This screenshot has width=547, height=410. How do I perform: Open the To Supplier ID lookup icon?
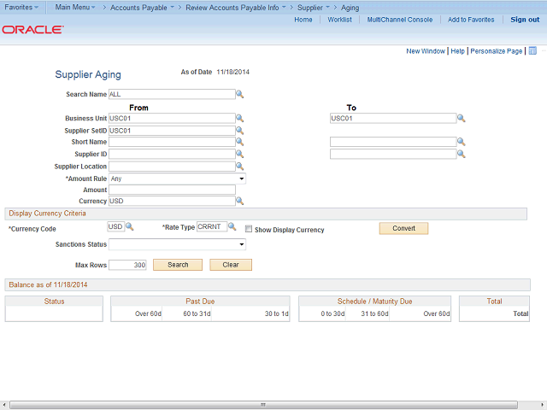(461, 154)
